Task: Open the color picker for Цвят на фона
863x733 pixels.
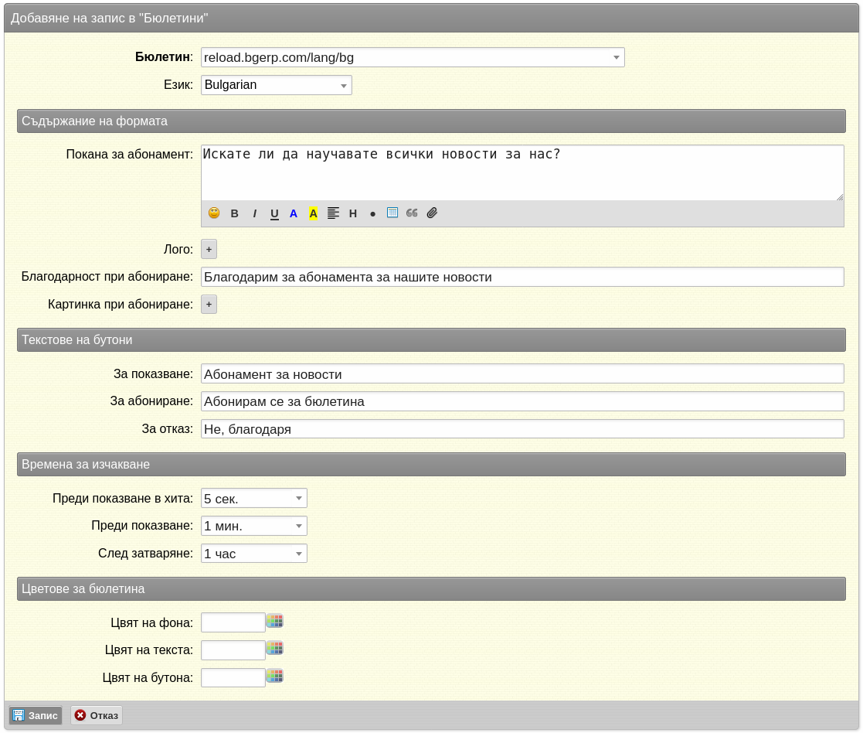Action: [x=274, y=621]
